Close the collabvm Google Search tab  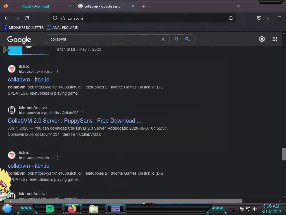click(x=133, y=6)
